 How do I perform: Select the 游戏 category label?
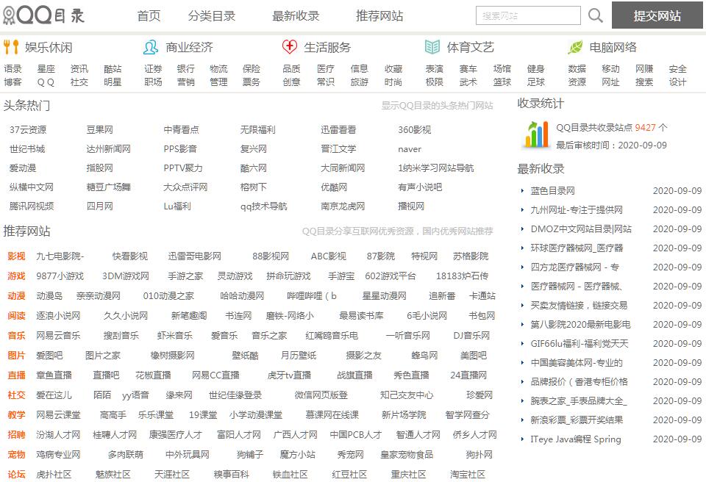tap(16, 276)
